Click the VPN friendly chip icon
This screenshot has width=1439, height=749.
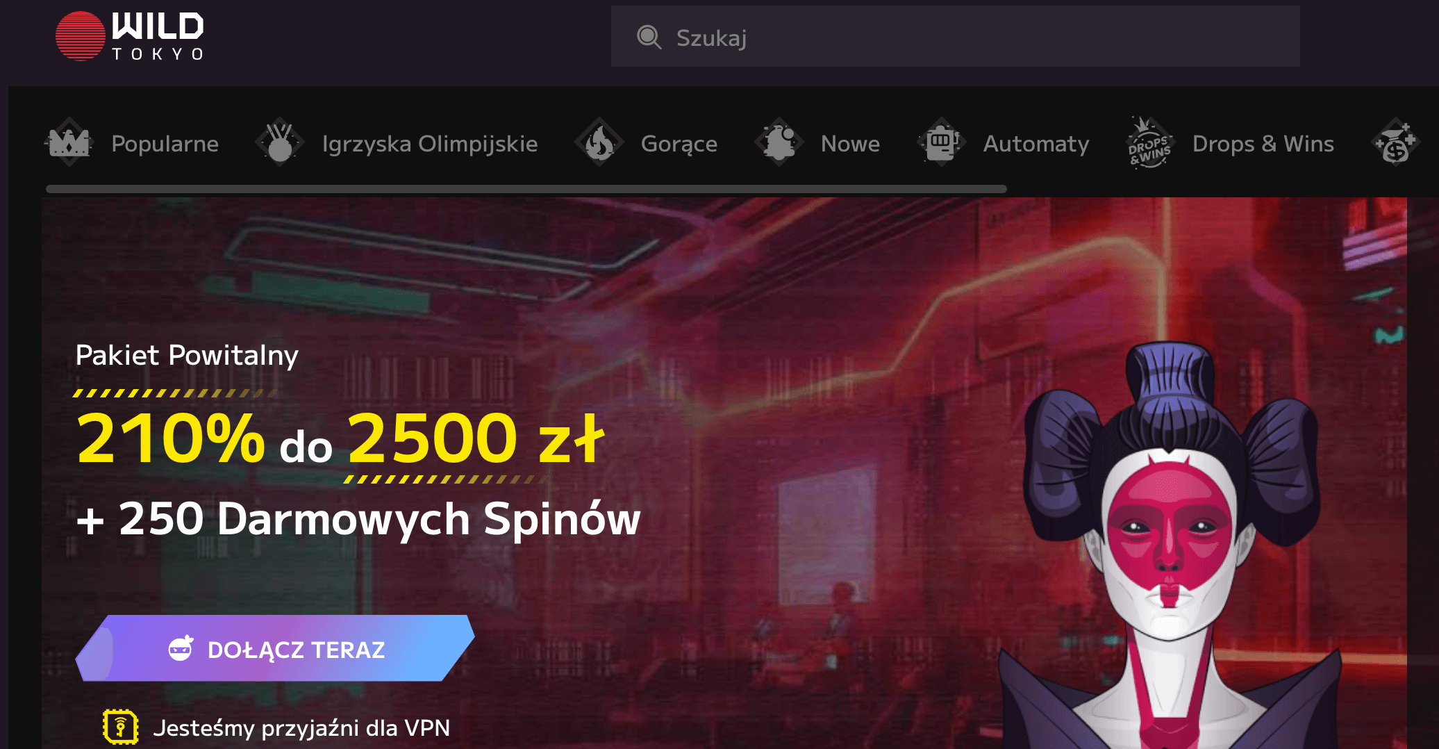coord(121,727)
